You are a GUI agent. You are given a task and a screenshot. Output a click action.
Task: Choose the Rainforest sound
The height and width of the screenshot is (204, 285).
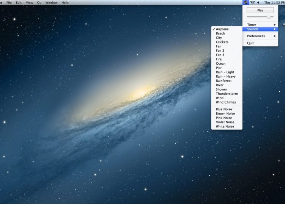coord(226,81)
